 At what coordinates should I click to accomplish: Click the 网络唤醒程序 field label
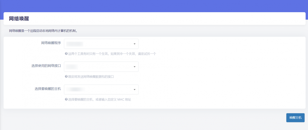[x=51, y=43]
